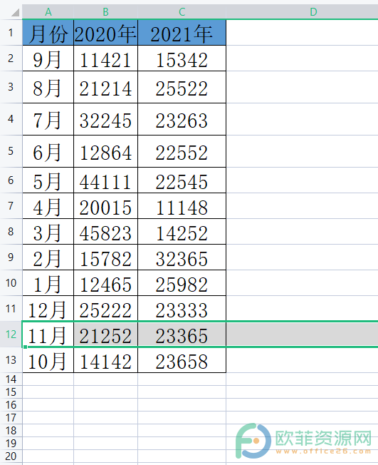Image resolution: width=378 pixels, height=465 pixels.
Task: Click cell with value 11148
Action: pos(182,206)
